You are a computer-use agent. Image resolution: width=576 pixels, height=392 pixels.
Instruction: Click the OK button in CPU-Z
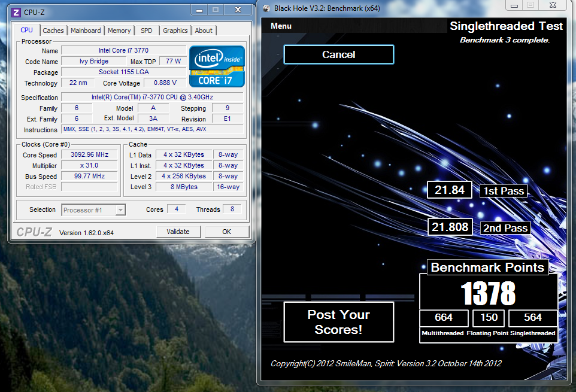227,232
